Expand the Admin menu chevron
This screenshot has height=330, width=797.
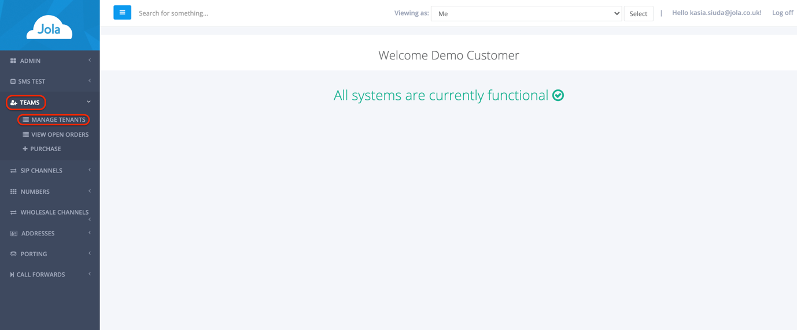pos(90,60)
